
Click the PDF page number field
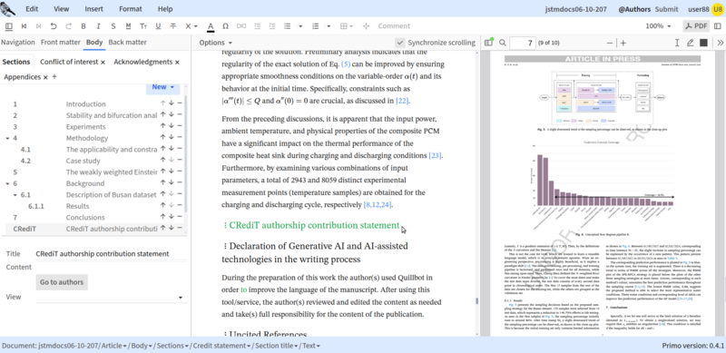click(524, 43)
